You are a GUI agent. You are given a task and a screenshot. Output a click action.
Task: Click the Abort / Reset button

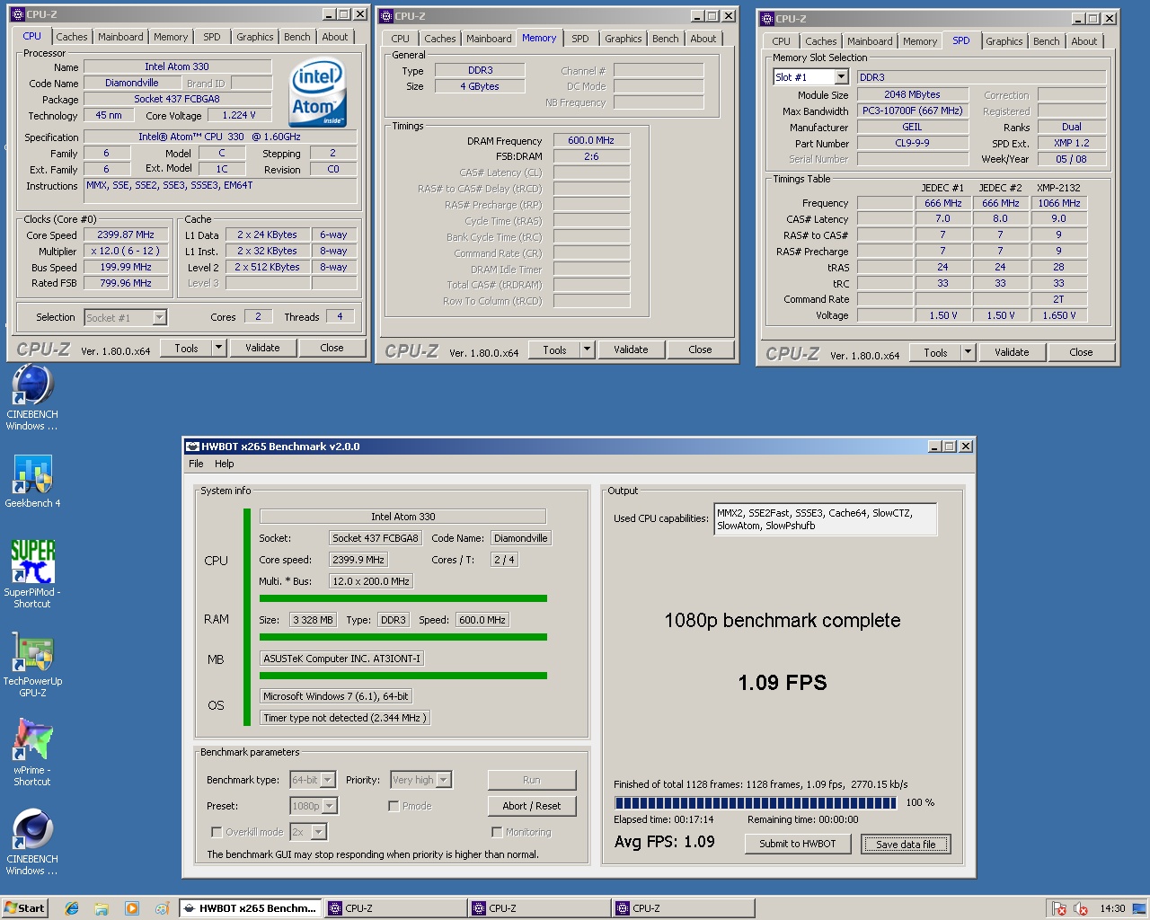coord(532,806)
